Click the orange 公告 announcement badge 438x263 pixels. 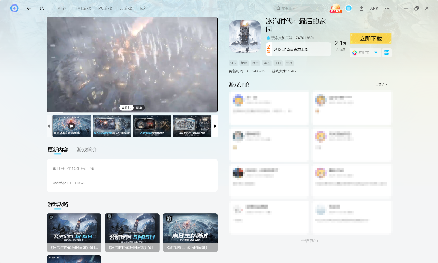269,49
